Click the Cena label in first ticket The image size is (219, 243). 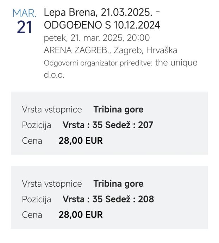point(32,141)
